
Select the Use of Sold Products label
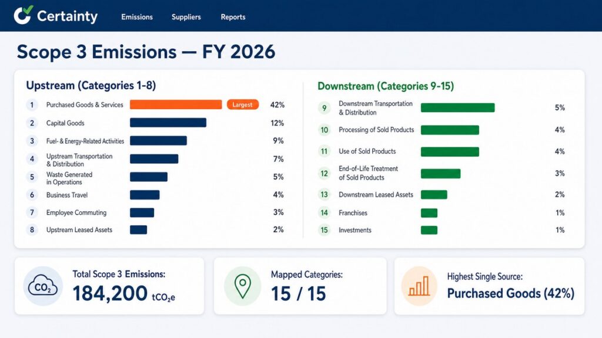367,151
